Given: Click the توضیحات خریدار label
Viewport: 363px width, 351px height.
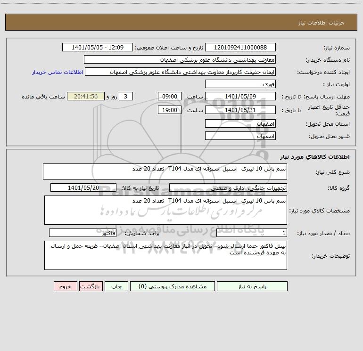Looking at the screenshot, I should point(331,256).
